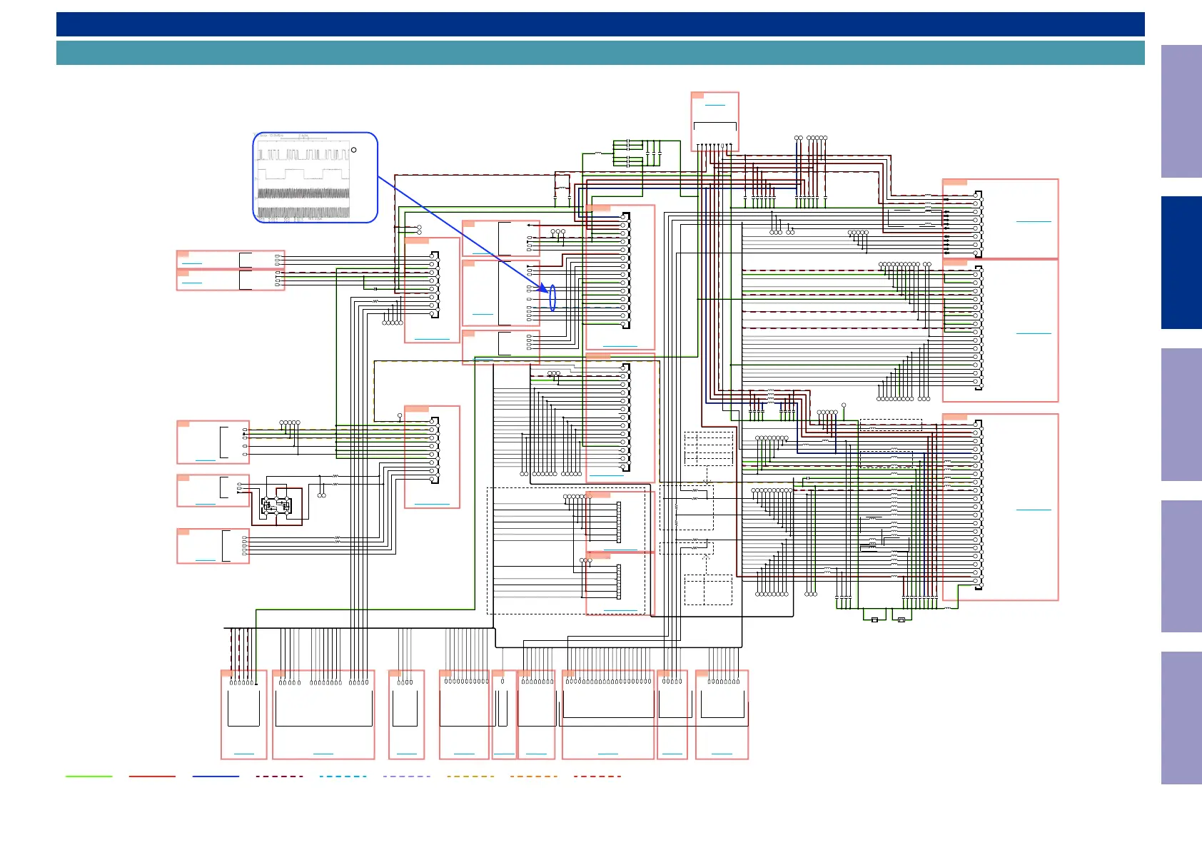Open the link in the lower-right large connector block
1202x850 pixels.
1033,510
